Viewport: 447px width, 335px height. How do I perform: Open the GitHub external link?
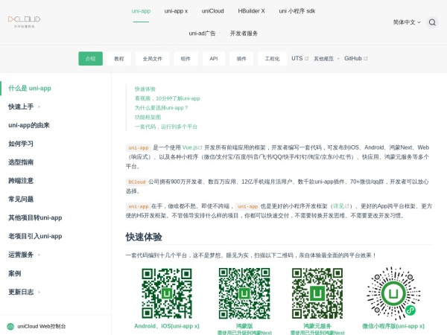point(355,58)
